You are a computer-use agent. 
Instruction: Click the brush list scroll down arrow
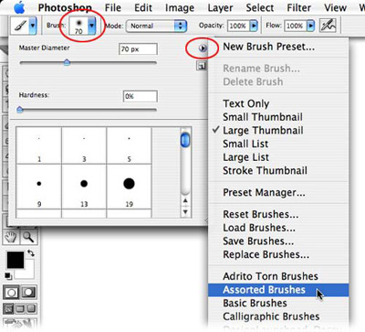pyautogui.click(x=185, y=211)
